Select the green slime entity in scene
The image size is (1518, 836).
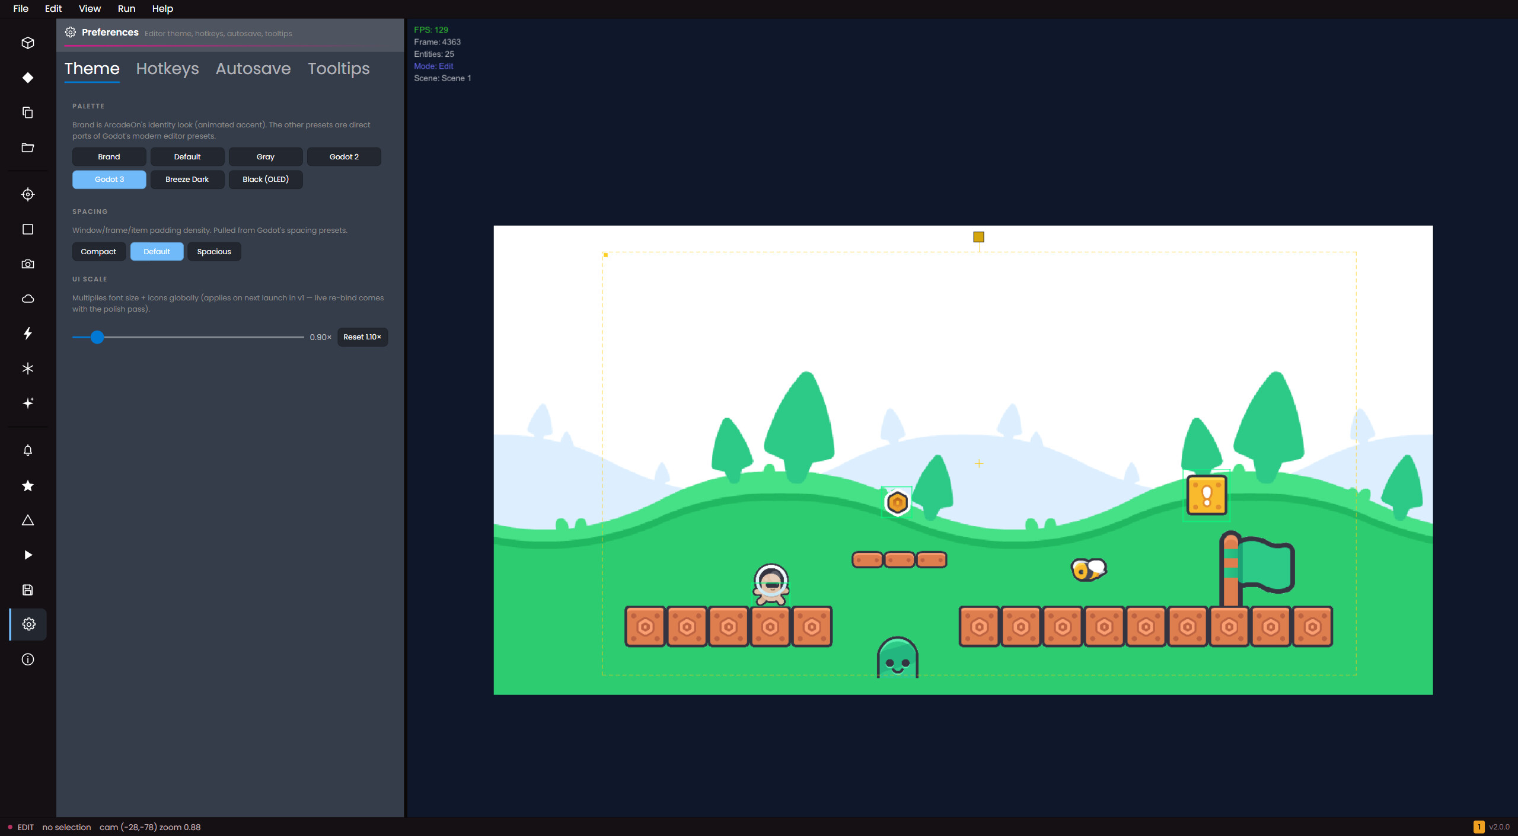pos(897,657)
